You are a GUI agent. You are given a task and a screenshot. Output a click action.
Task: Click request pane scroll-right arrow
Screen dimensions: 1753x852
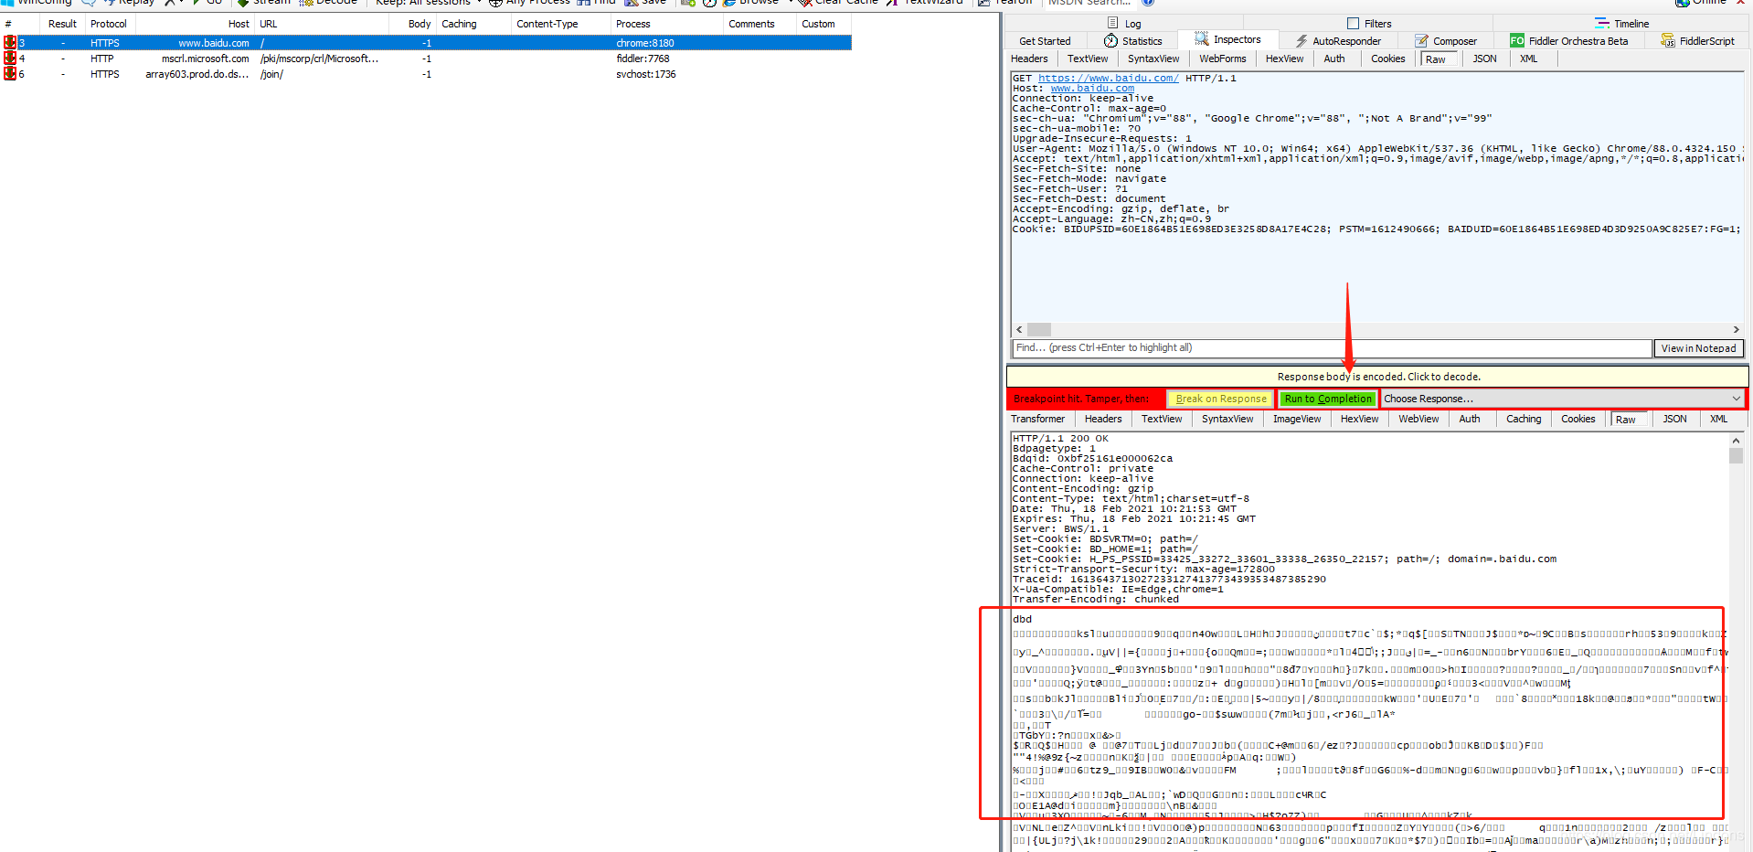(x=1737, y=330)
